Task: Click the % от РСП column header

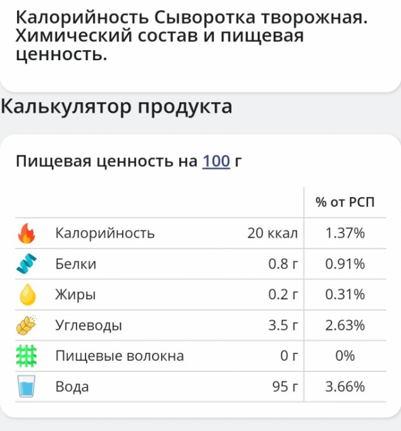Action: click(x=345, y=203)
